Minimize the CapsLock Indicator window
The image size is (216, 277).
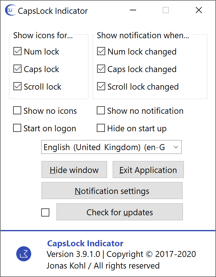click(133, 10)
